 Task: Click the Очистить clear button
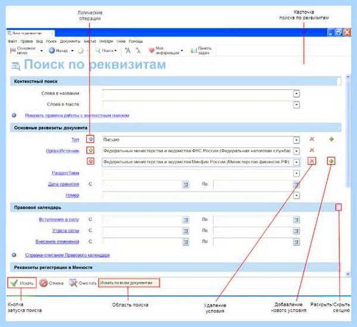pos(83,283)
